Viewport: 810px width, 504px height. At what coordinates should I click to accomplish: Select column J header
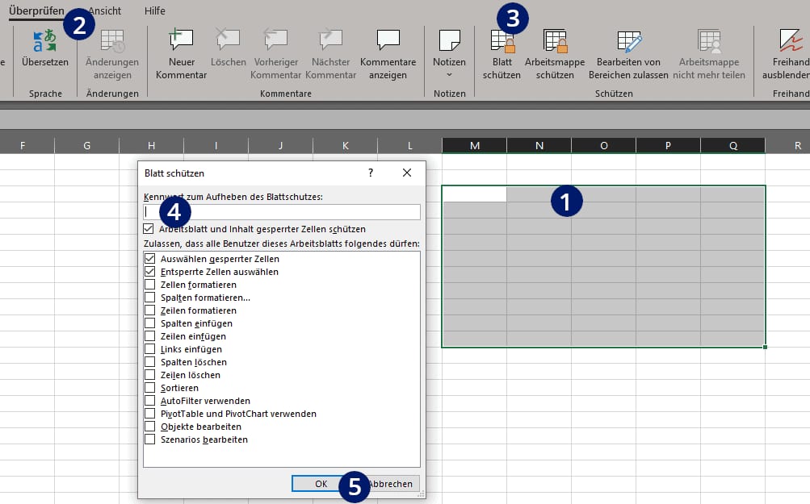point(280,145)
